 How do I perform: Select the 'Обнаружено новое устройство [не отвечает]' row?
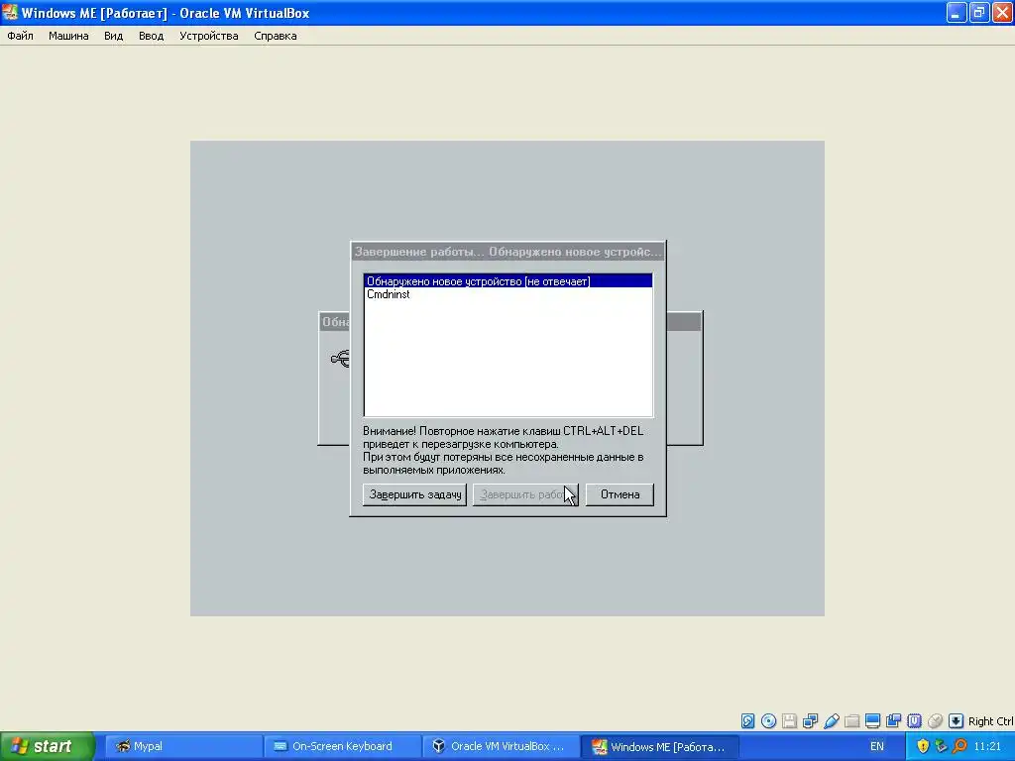click(508, 281)
